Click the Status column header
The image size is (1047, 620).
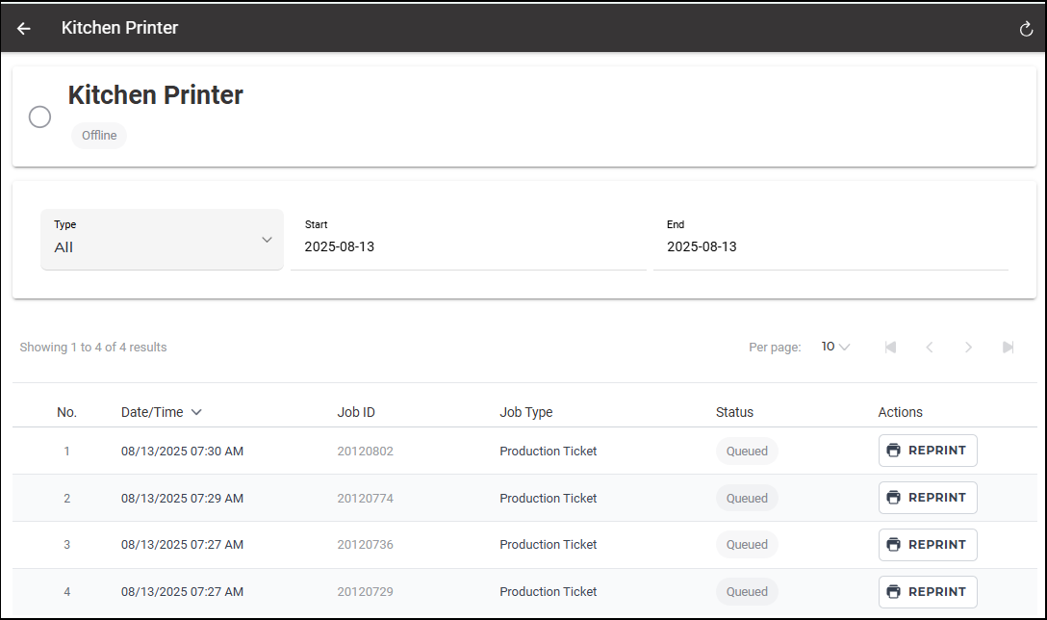pyautogui.click(x=734, y=412)
